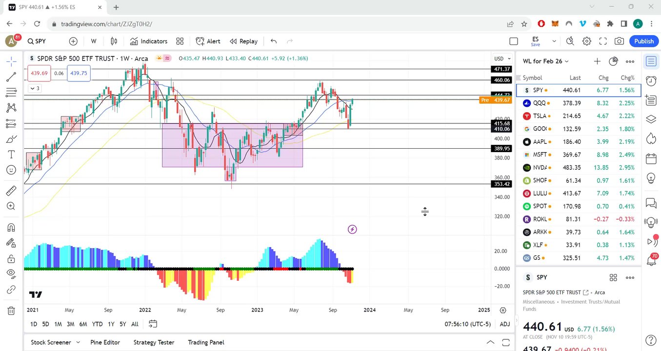Select the brush drawing tool
The height and width of the screenshot is (351, 661).
point(11,139)
